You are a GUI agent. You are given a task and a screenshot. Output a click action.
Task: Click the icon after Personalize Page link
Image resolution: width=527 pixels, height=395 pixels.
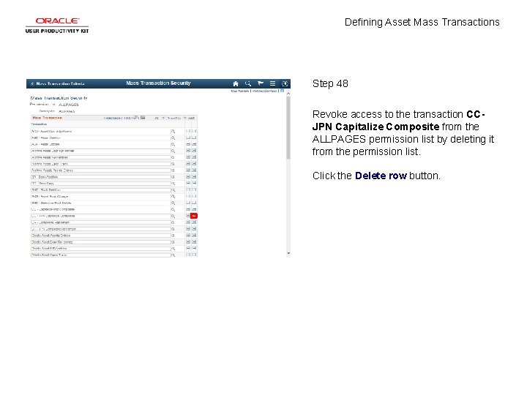[283, 91]
